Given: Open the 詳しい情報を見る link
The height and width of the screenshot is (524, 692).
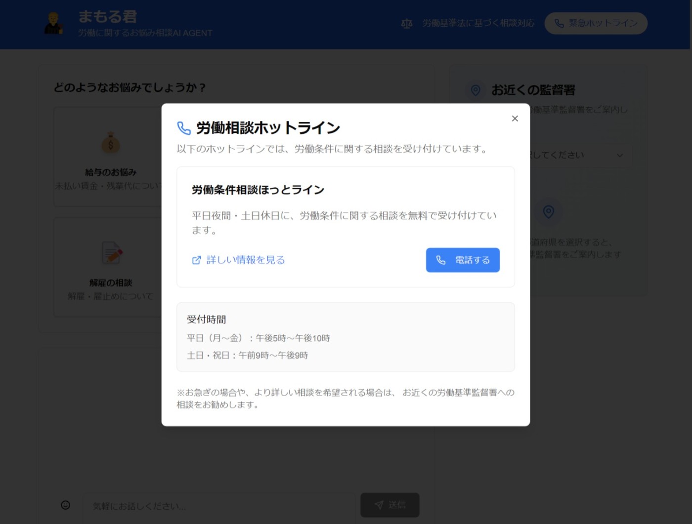Looking at the screenshot, I should point(238,260).
